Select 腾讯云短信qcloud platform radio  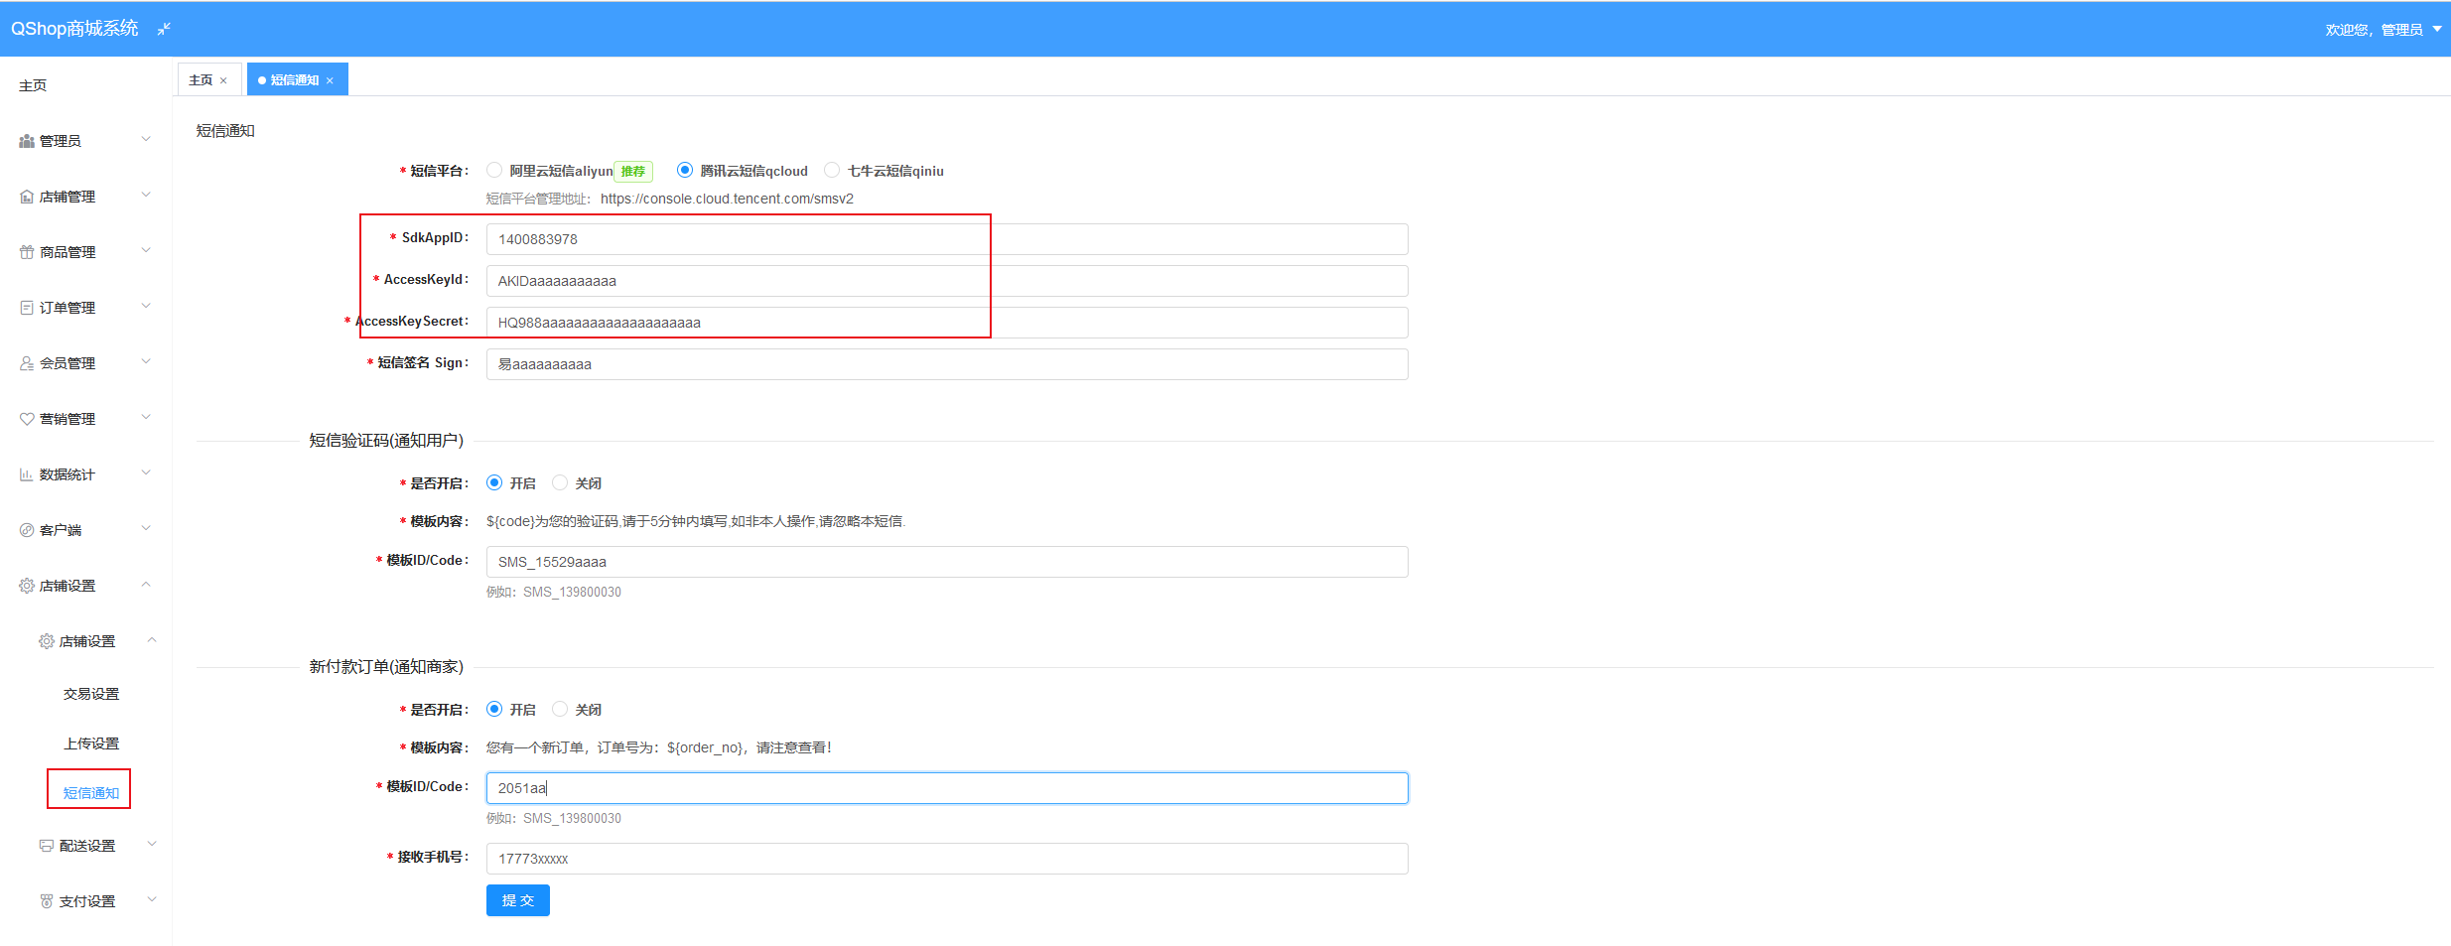pyautogui.click(x=685, y=170)
